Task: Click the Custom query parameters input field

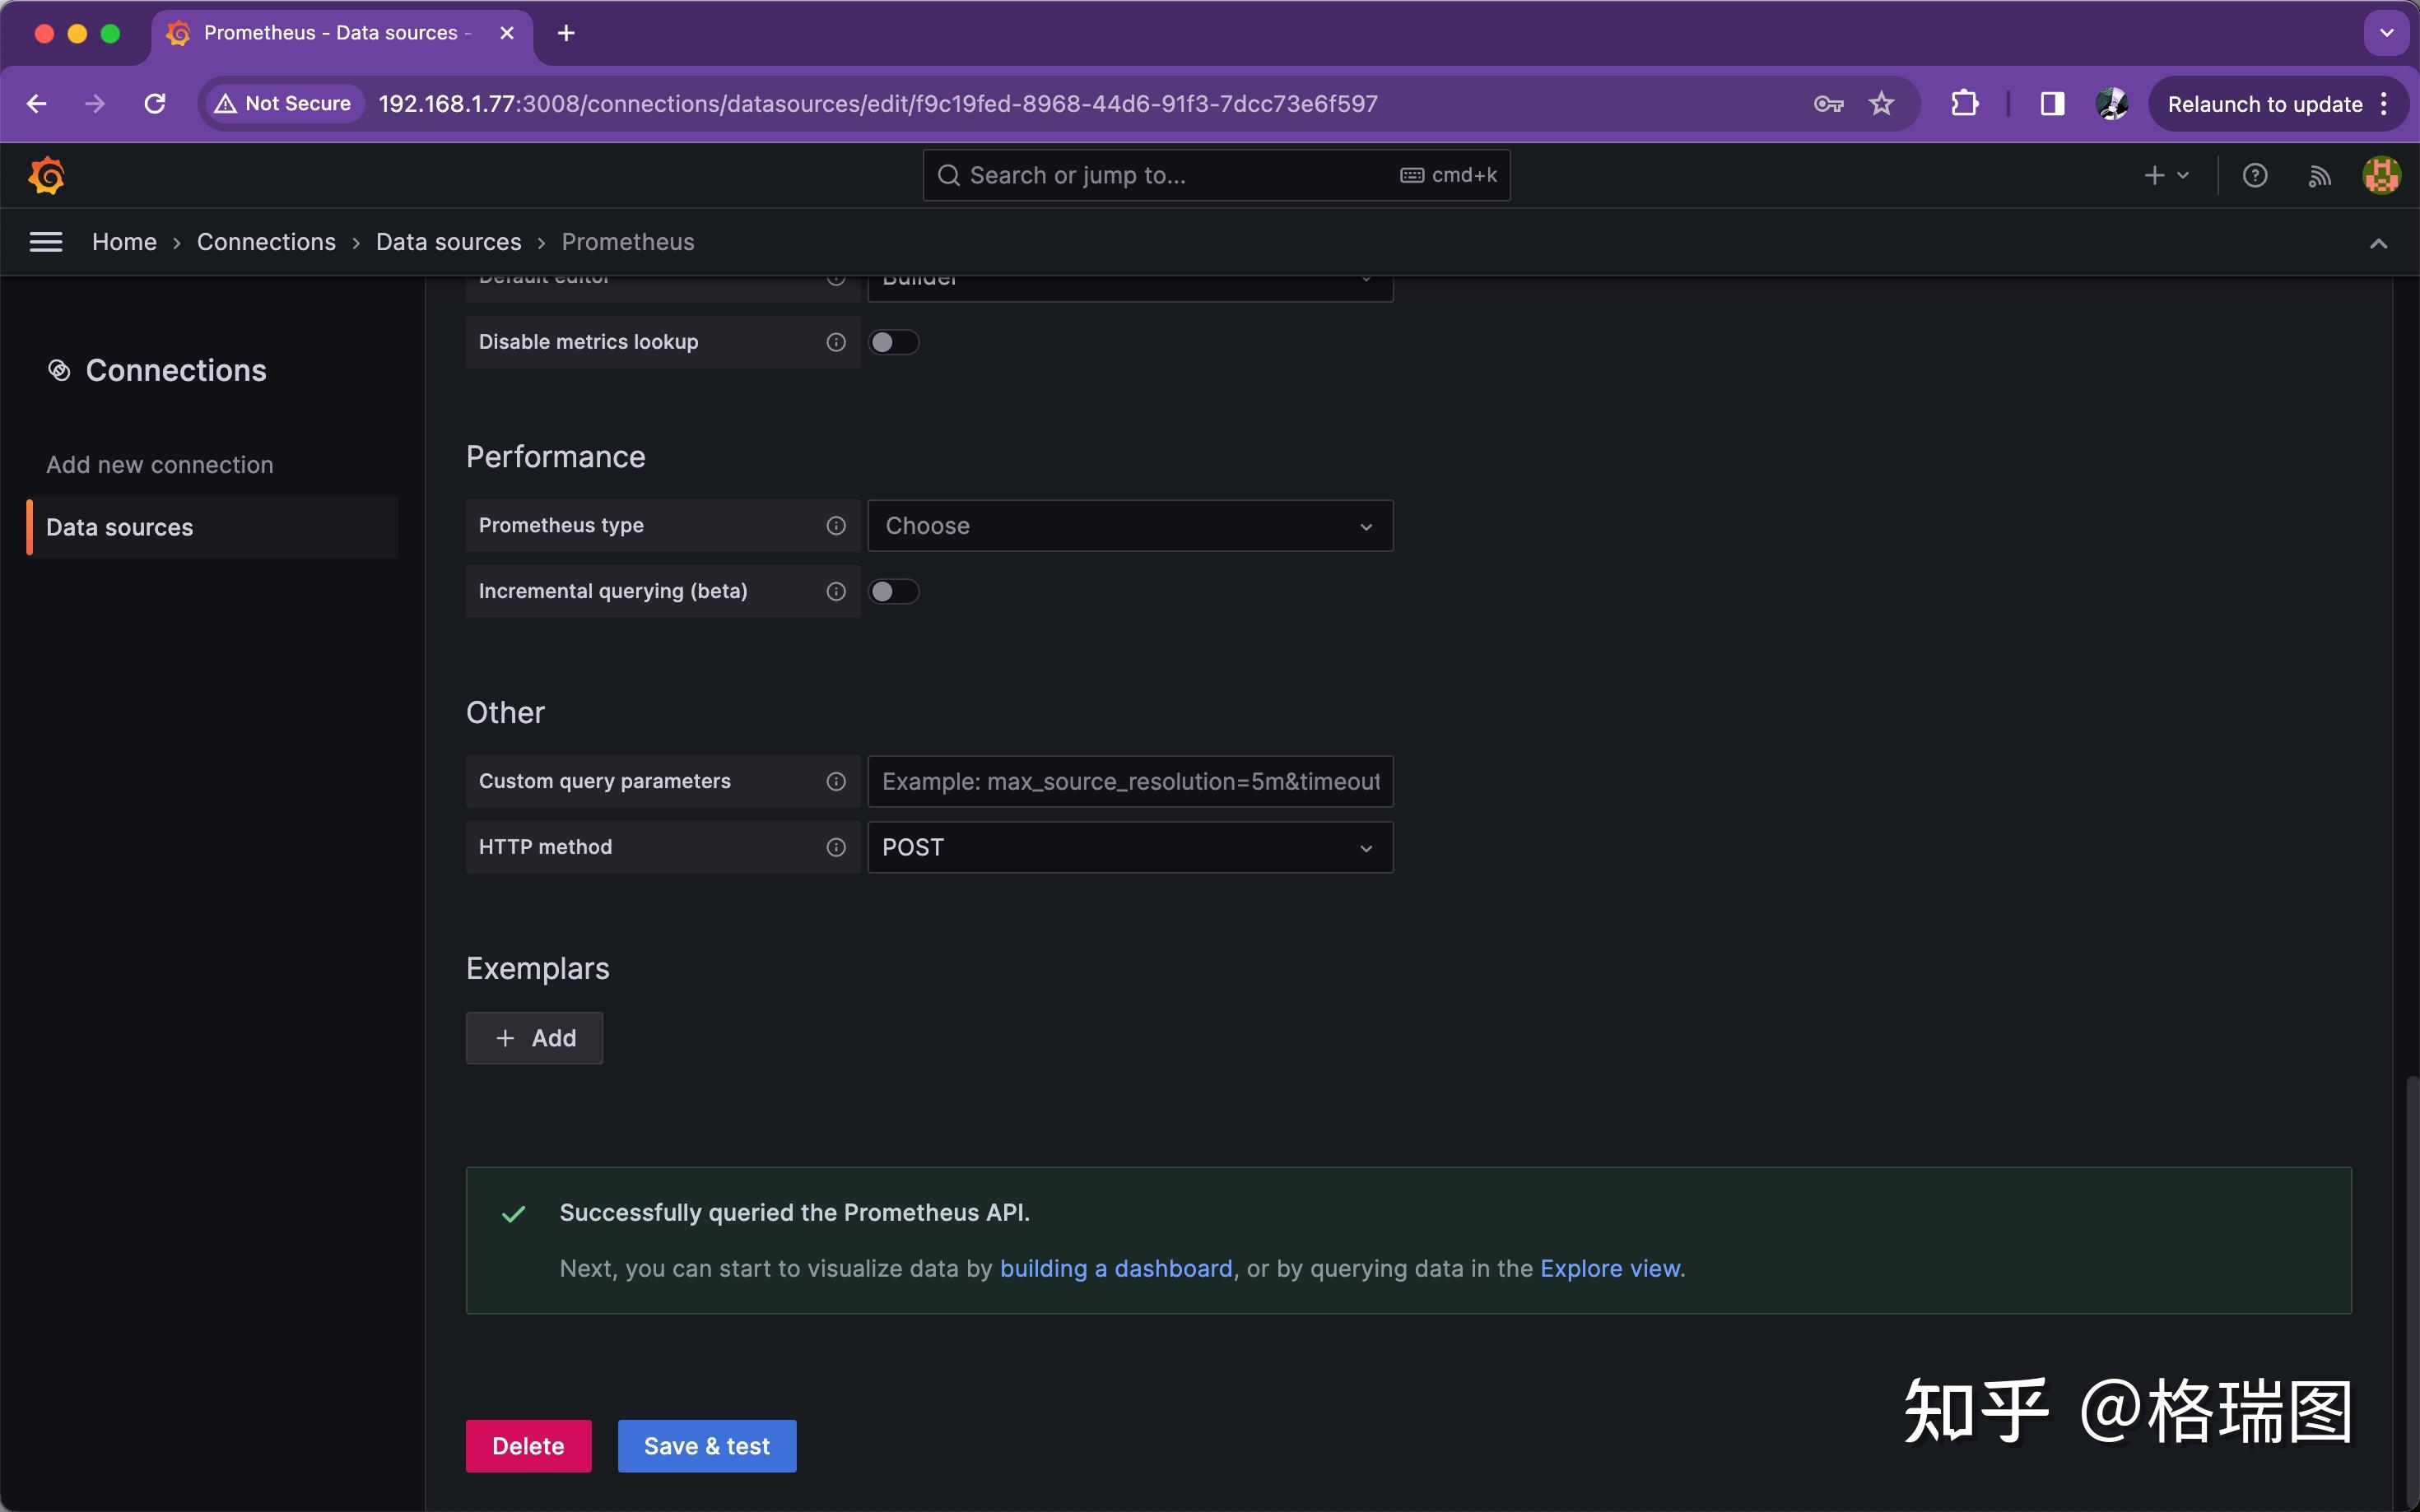Action: tap(1129, 782)
